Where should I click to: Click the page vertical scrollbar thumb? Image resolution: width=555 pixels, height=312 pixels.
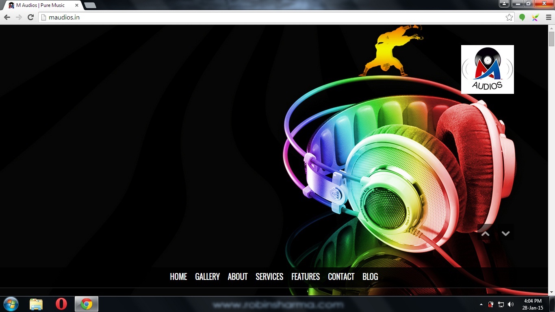[551, 39]
